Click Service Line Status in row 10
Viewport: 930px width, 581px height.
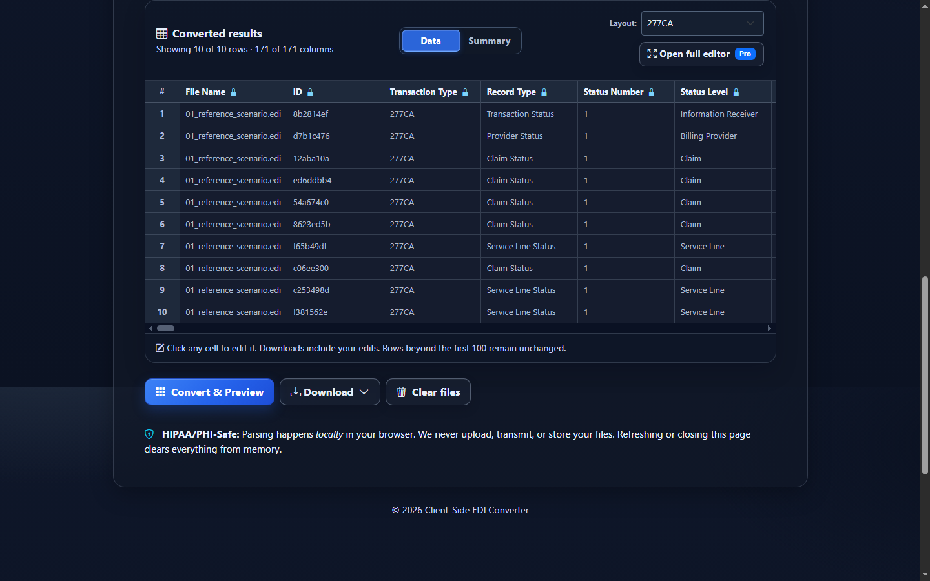(x=529, y=312)
